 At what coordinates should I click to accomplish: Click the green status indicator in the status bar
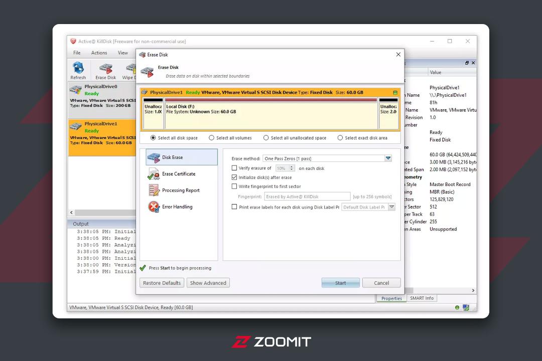457,307
